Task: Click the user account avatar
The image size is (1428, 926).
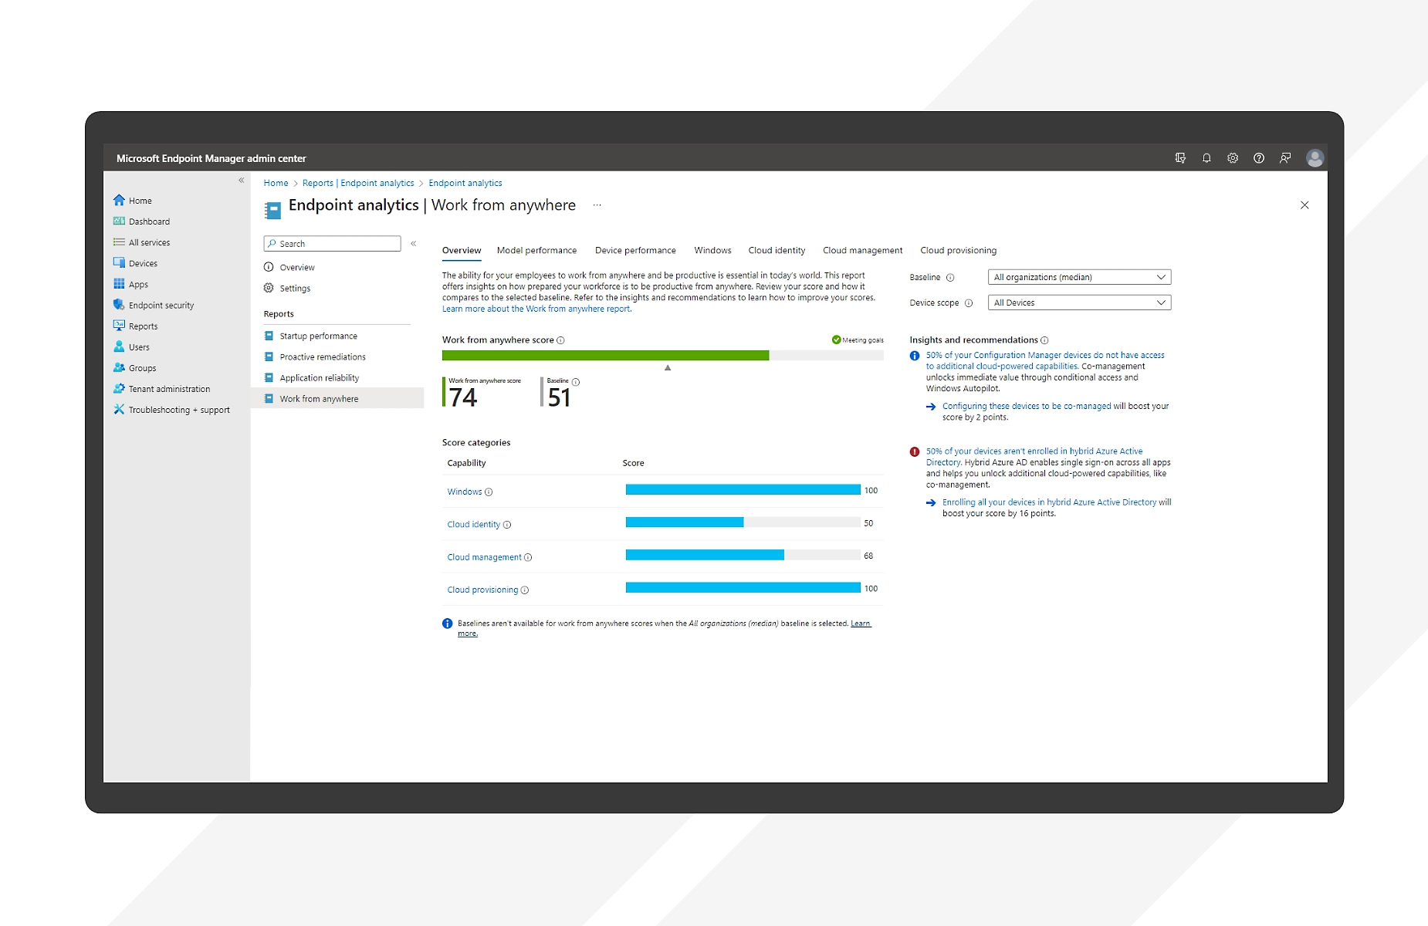Action: pyautogui.click(x=1315, y=158)
